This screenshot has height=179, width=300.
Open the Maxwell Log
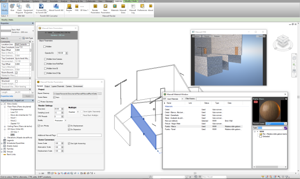point(132,9)
